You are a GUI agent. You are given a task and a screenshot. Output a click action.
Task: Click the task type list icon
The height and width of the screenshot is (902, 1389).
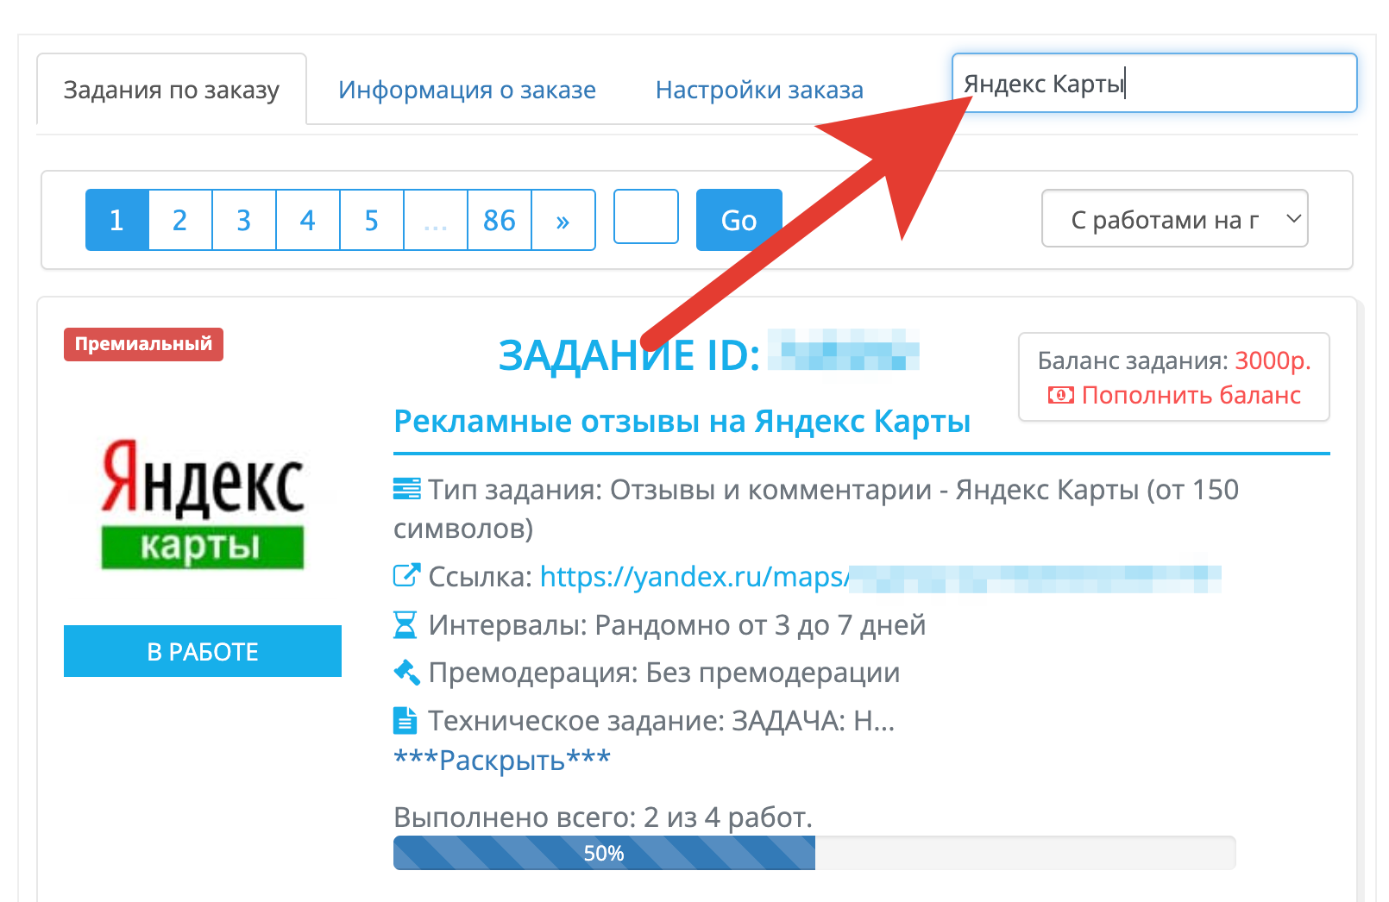click(x=407, y=489)
